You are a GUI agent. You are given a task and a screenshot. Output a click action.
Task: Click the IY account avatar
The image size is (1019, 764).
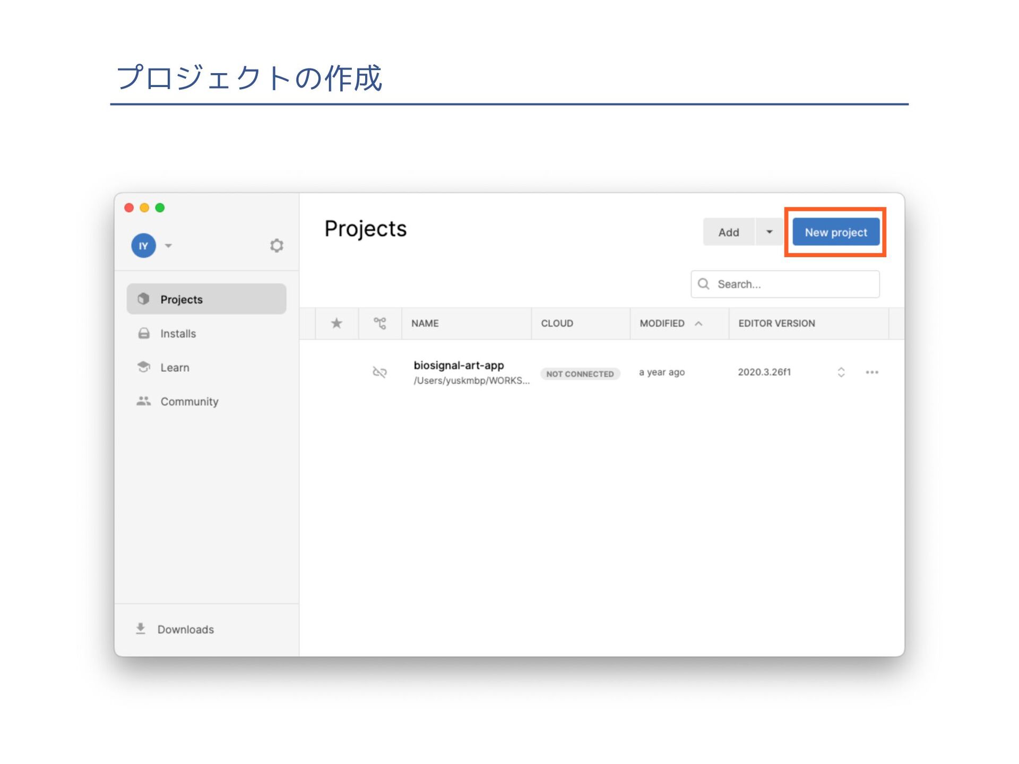[x=143, y=246]
